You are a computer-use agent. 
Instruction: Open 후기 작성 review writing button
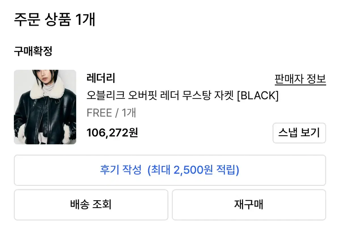pos(170,170)
